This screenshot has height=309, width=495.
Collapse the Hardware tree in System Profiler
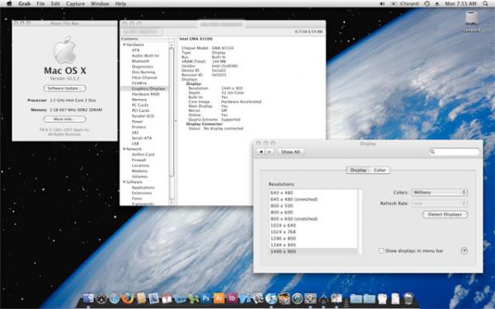[x=125, y=44]
